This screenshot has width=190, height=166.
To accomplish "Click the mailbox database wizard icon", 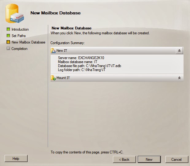I will click(15, 13).
